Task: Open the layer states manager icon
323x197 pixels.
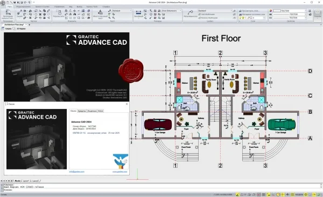Action: [240, 14]
